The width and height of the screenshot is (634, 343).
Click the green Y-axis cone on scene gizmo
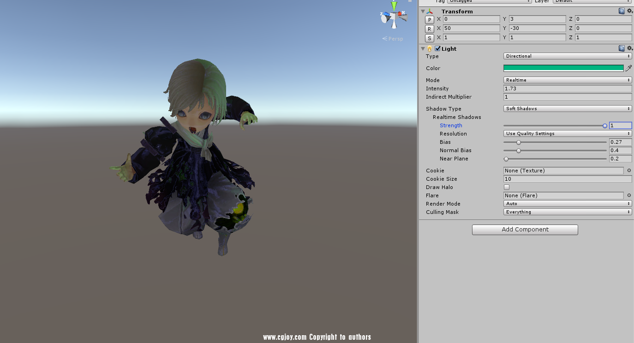coord(394,6)
